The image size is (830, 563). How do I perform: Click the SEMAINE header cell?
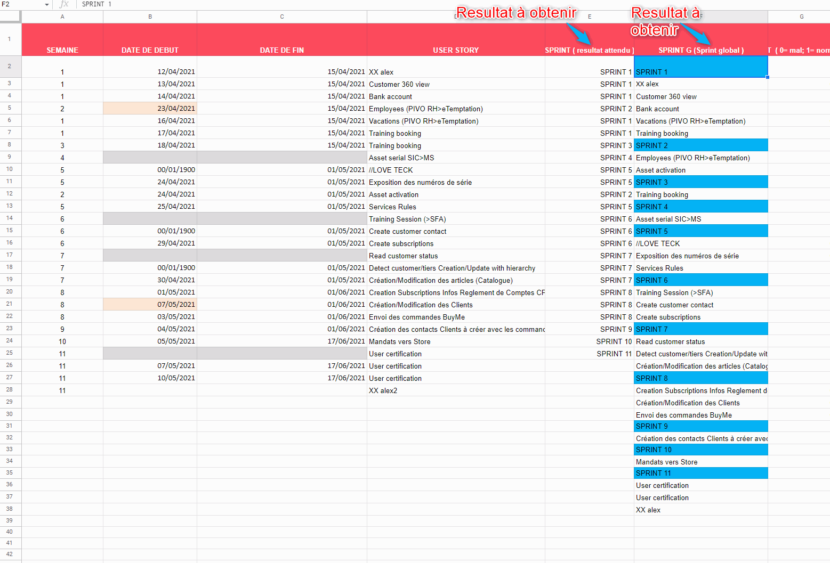tap(62, 40)
